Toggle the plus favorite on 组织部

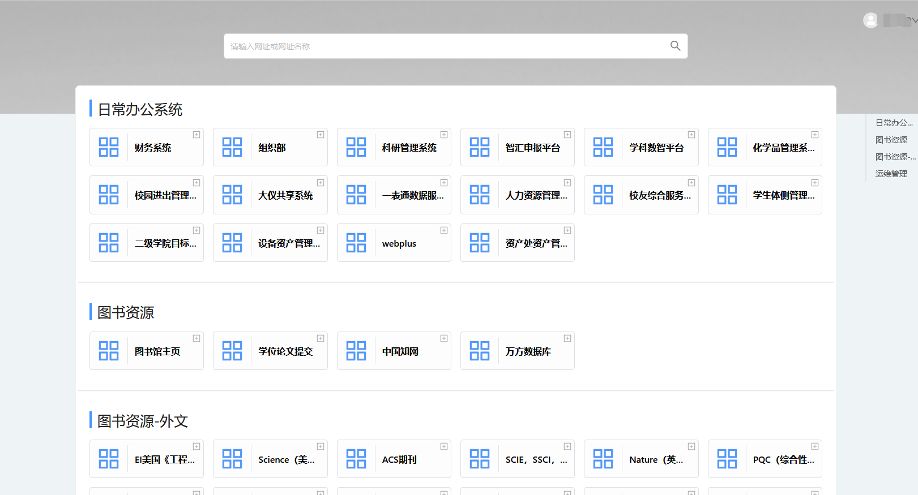[x=321, y=135]
